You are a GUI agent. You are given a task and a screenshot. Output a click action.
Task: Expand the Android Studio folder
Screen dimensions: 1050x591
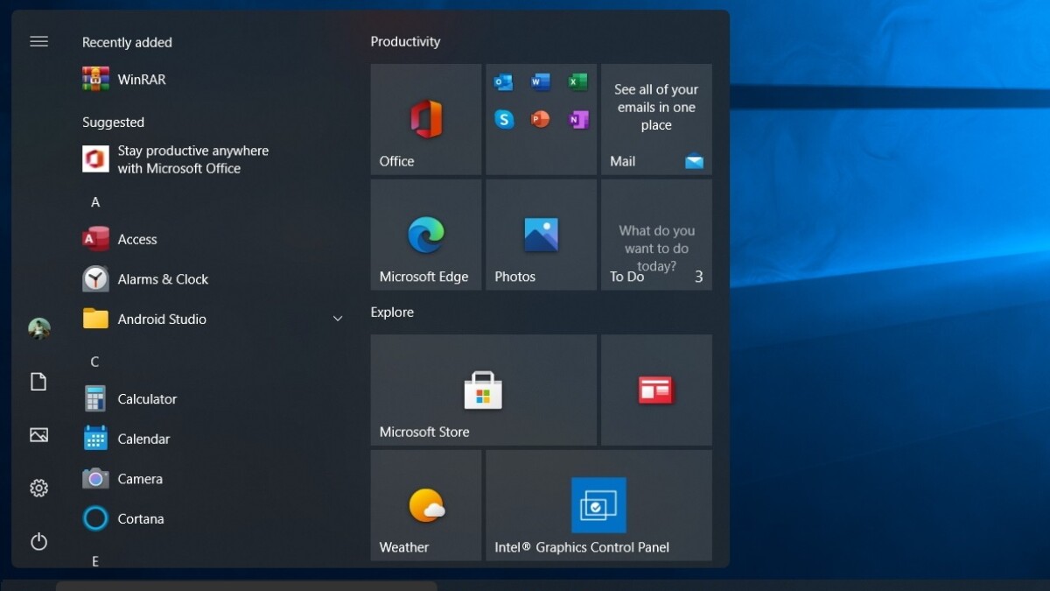pos(337,319)
